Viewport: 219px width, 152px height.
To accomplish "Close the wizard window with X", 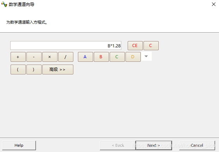I will pyautogui.click(x=214, y=4).
